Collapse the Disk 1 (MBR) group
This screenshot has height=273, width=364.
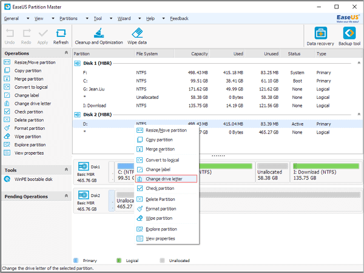[359, 63]
